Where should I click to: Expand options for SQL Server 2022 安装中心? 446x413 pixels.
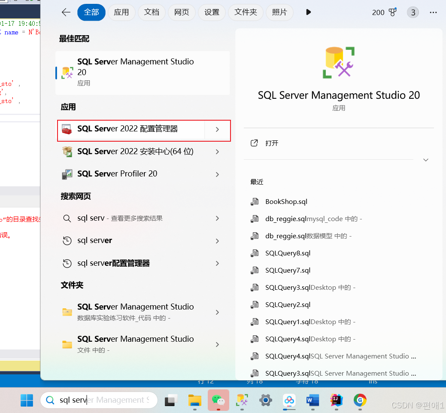pyautogui.click(x=217, y=152)
